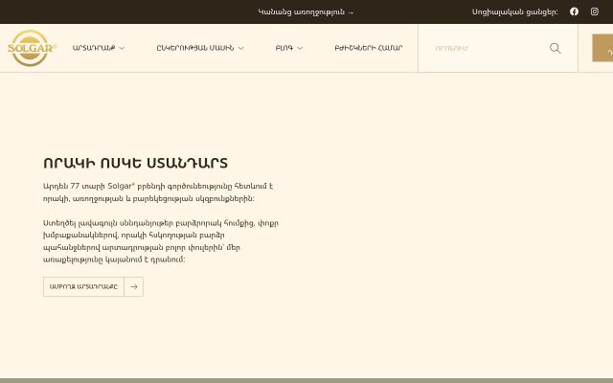Click the Կանանց առողջություն banner link
The image size is (613, 383).
[x=306, y=12]
